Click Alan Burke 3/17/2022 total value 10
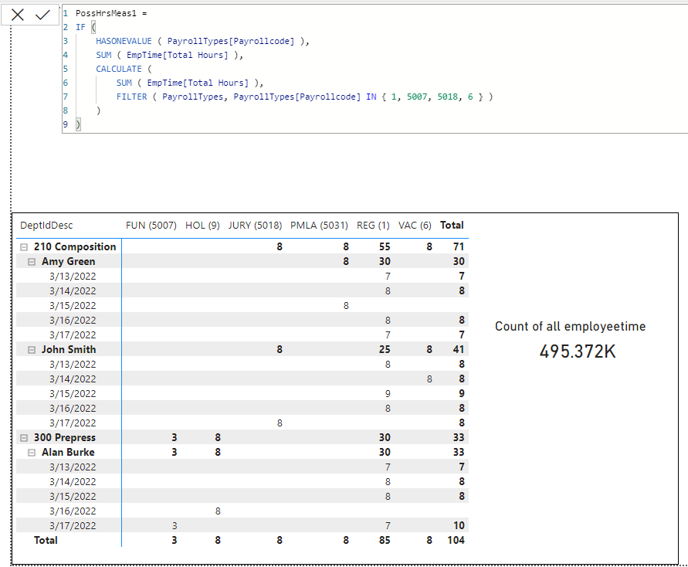This screenshot has width=688, height=567. [x=459, y=526]
